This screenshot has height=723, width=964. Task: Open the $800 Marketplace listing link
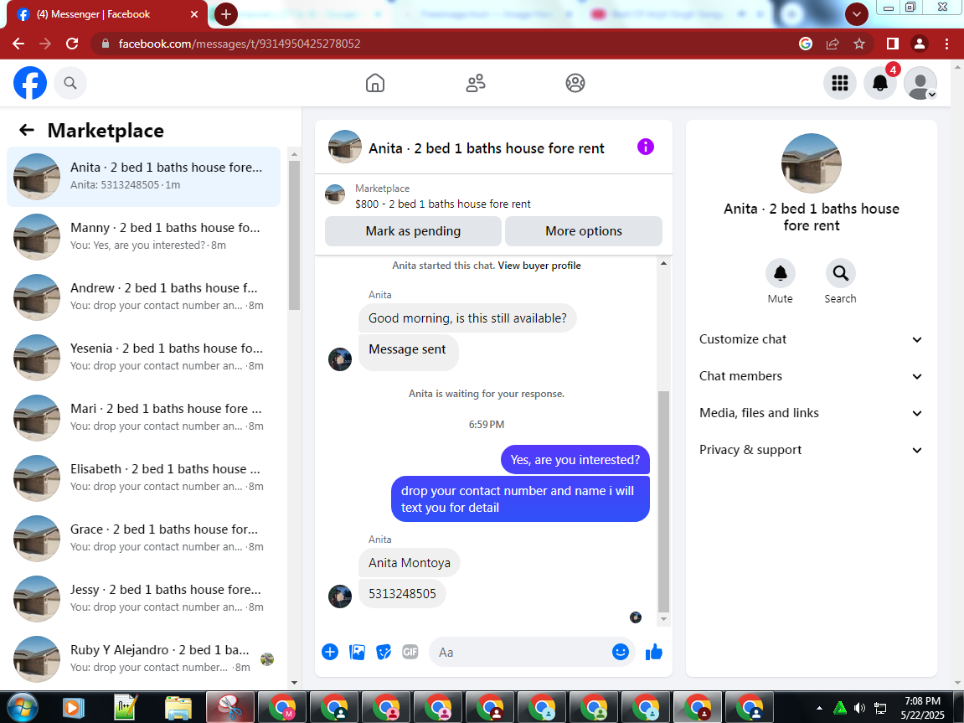(443, 204)
